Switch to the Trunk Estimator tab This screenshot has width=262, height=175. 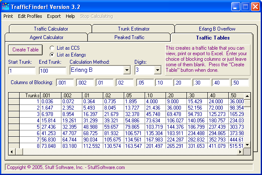point(134,29)
